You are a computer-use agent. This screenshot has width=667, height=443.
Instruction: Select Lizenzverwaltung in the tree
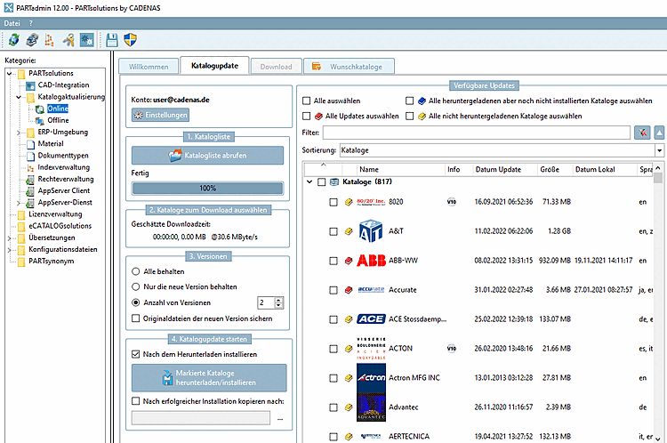[55, 214]
